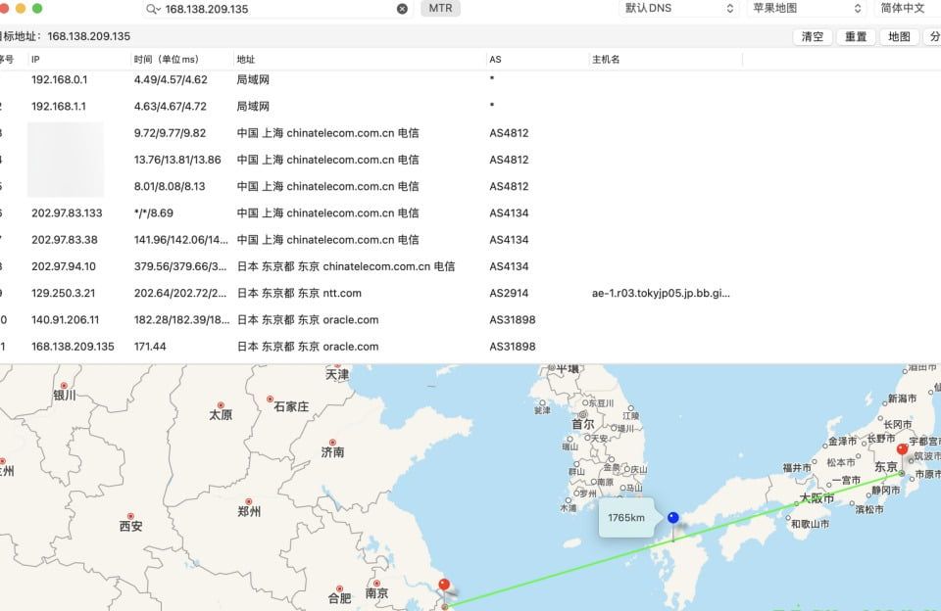Click the red pin at Tokyo
Screen dimensions: 941x611
[x=902, y=451]
